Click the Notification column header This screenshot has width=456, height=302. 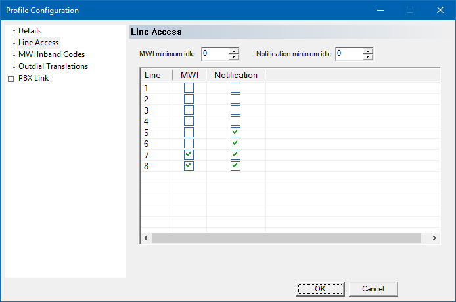coord(236,75)
